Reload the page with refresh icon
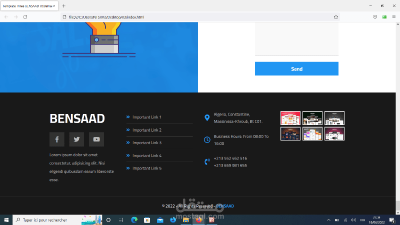This screenshot has width=400, height=225. click(25, 17)
